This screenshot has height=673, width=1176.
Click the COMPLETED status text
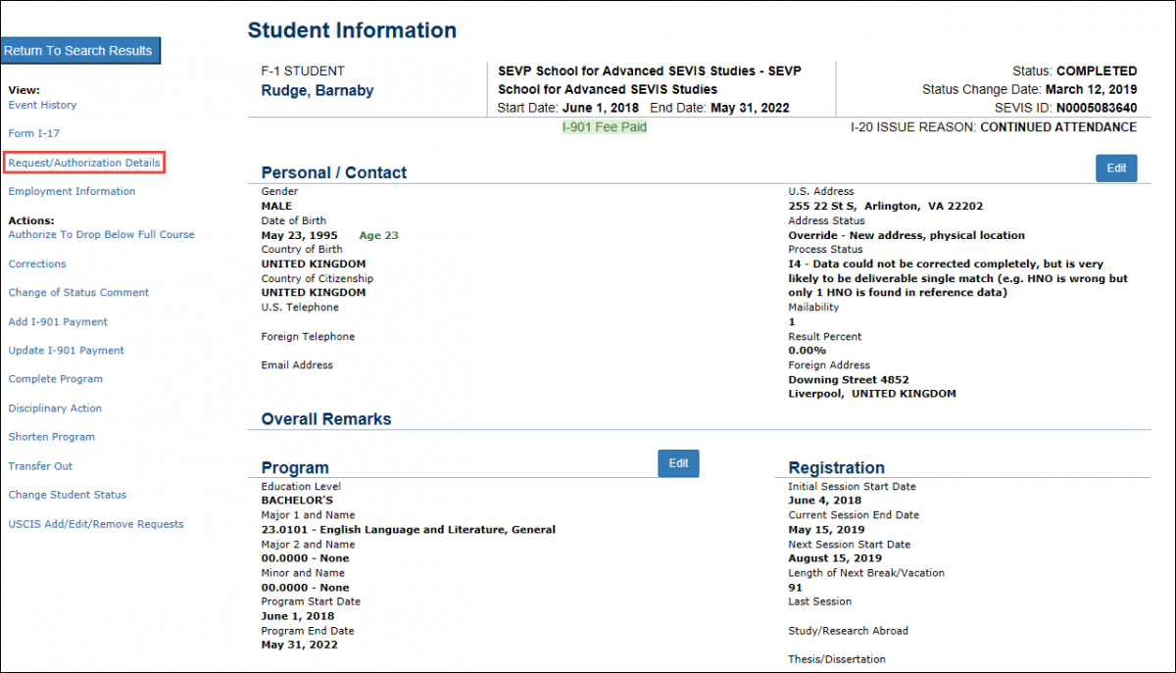[x=1097, y=72]
